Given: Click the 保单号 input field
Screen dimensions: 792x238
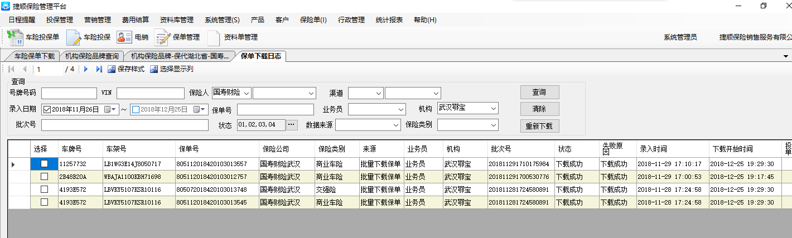Looking at the screenshot, I should click(x=275, y=109).
